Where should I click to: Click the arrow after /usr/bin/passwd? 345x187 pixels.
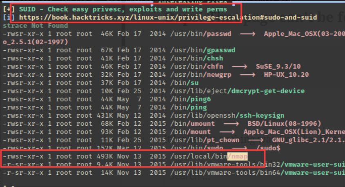[247, 34]
